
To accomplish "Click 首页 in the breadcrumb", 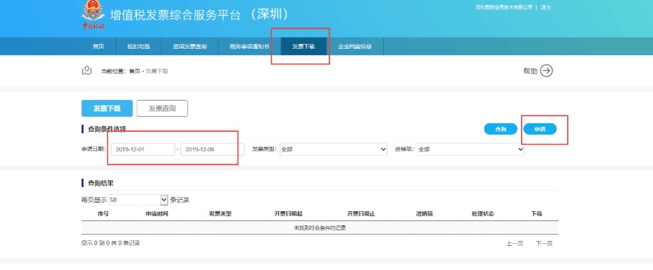I will (x=135, y=71).
